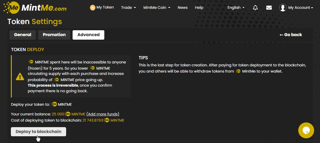Expand the MintMe Coin dropdown
The image size is (320, 143).
pyautogui.click(x=157, y=8)
